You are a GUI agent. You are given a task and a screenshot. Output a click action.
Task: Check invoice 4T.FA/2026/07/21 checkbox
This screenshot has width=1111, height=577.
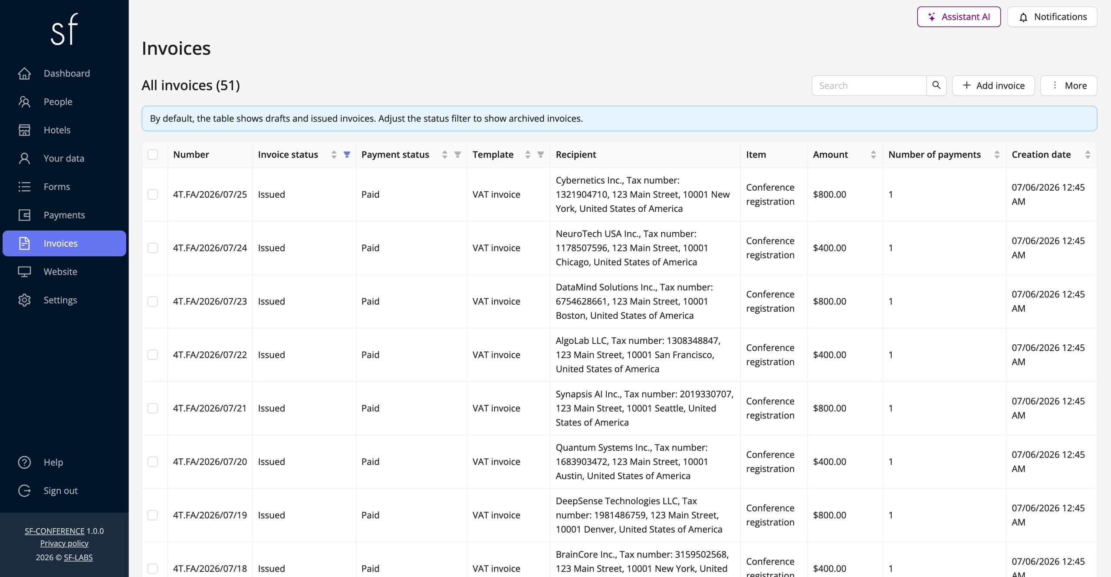tap(153, 408)
